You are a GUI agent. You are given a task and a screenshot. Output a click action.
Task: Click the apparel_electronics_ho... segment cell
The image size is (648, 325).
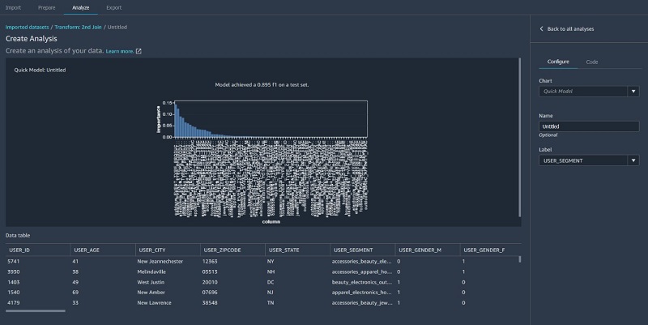pos(362,293)
